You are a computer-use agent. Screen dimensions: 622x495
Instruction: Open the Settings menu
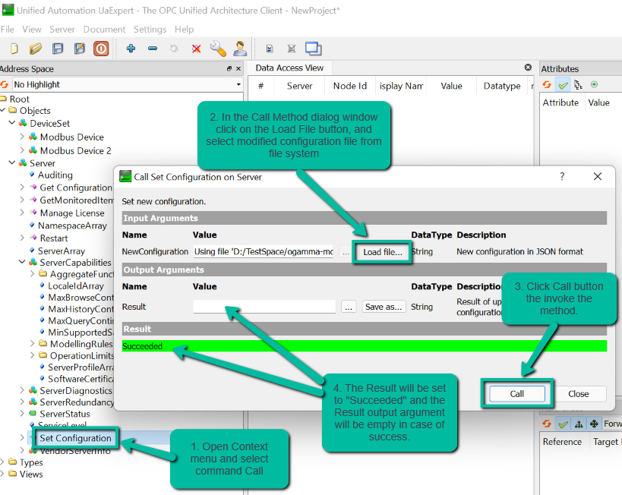[x=150, y=30]
